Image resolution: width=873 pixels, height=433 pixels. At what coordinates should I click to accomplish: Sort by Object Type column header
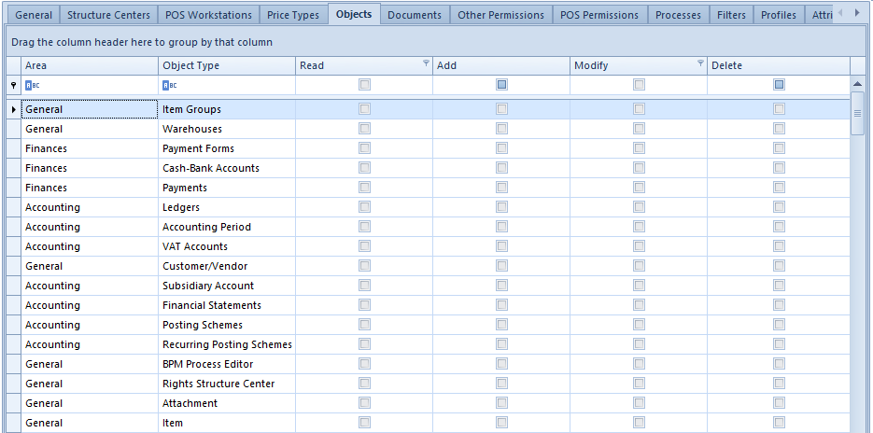[x=227, y=65]
